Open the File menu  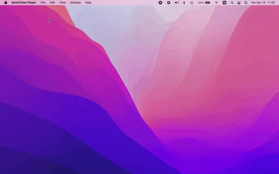click(x=43, y=3)
